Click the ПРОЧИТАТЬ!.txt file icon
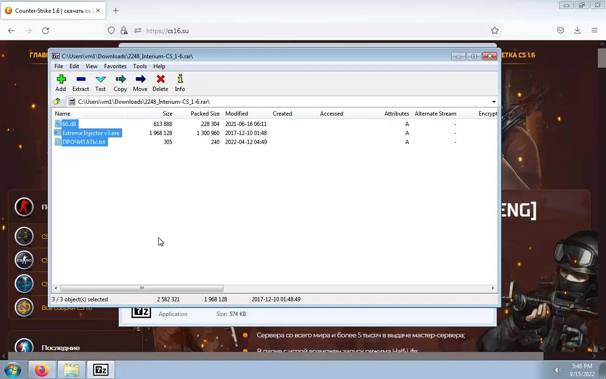 [58, 142]
